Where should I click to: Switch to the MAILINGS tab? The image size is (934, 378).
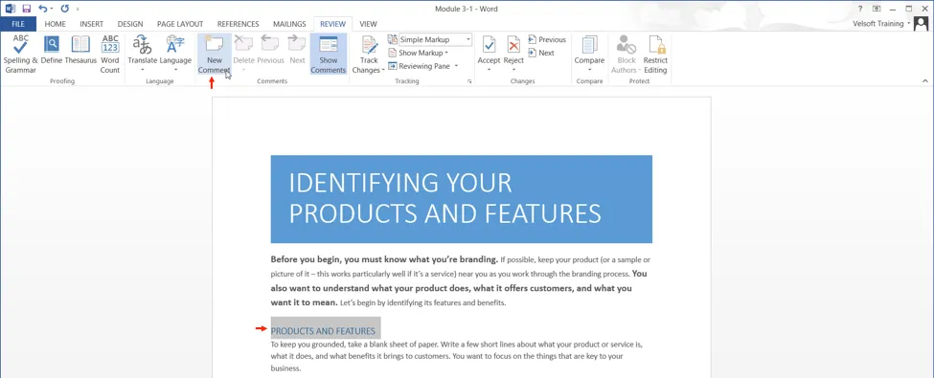[x=289, y=24]
